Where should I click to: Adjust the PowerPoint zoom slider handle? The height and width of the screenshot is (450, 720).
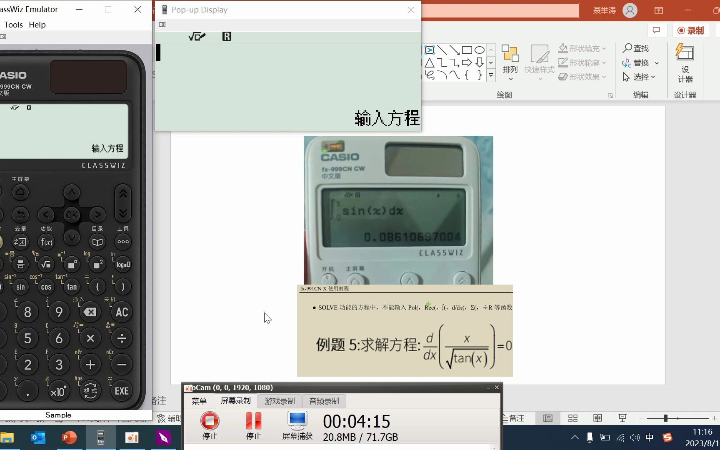click(x=665, y=418)
